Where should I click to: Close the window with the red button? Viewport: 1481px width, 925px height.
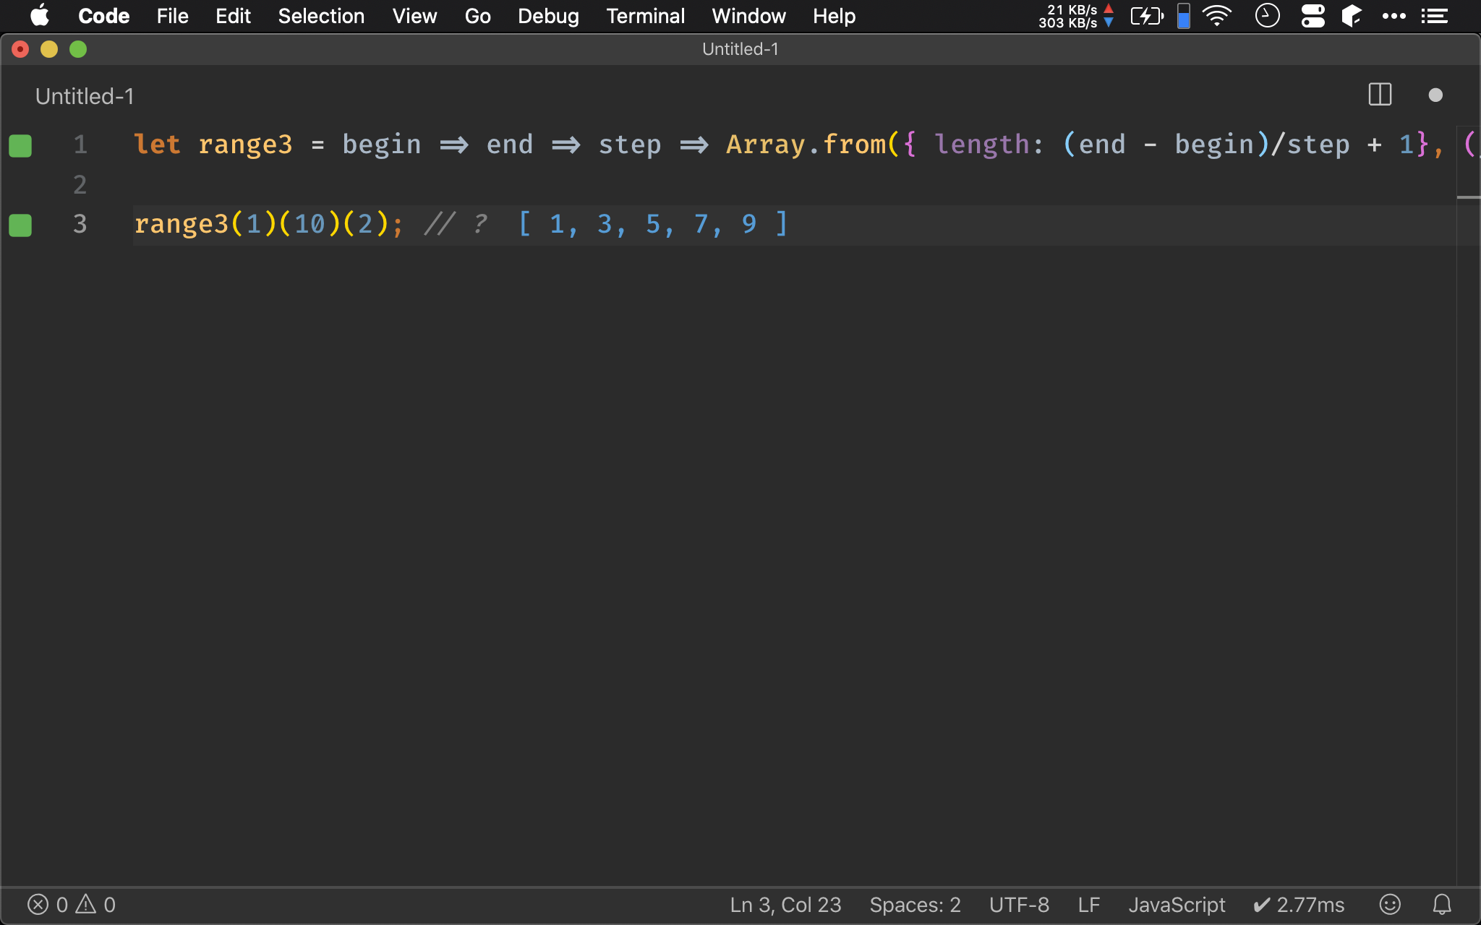(x=20, y=49)
